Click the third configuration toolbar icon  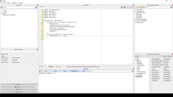[x=169, y=56]
